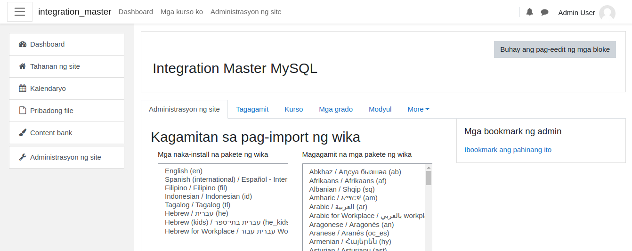This screenshot has width=632, height=251.
Task: Select Hebrew (kids) he_kids installed pack
Action: (x=223, y=222)
